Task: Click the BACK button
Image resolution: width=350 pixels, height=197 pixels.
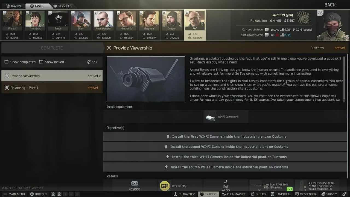Action: click(330, 5)
